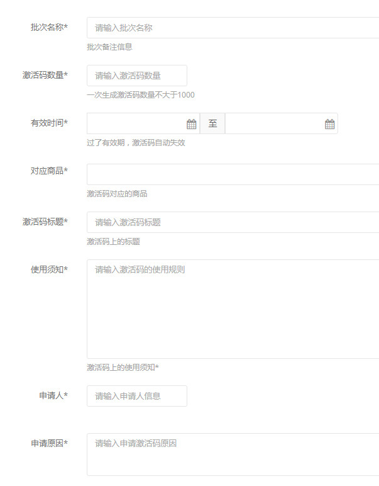Click the 至 separator between dates

tap(212, 124)
